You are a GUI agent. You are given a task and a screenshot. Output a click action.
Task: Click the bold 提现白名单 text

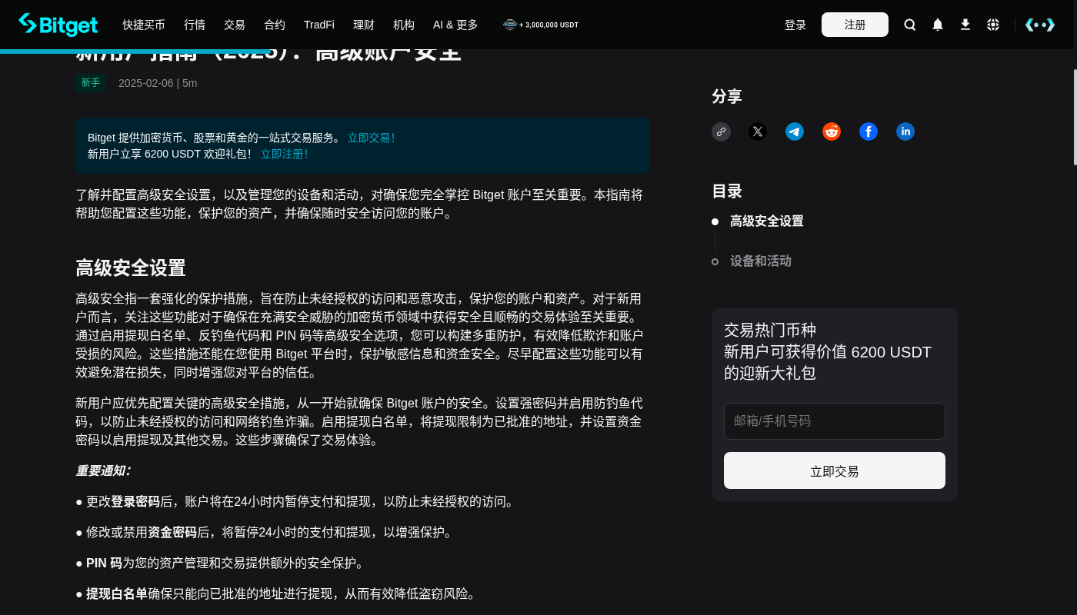pyautogui.click(x=117, y=594)
